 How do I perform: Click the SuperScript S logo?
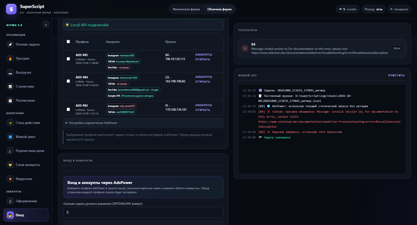pos(11,9)
